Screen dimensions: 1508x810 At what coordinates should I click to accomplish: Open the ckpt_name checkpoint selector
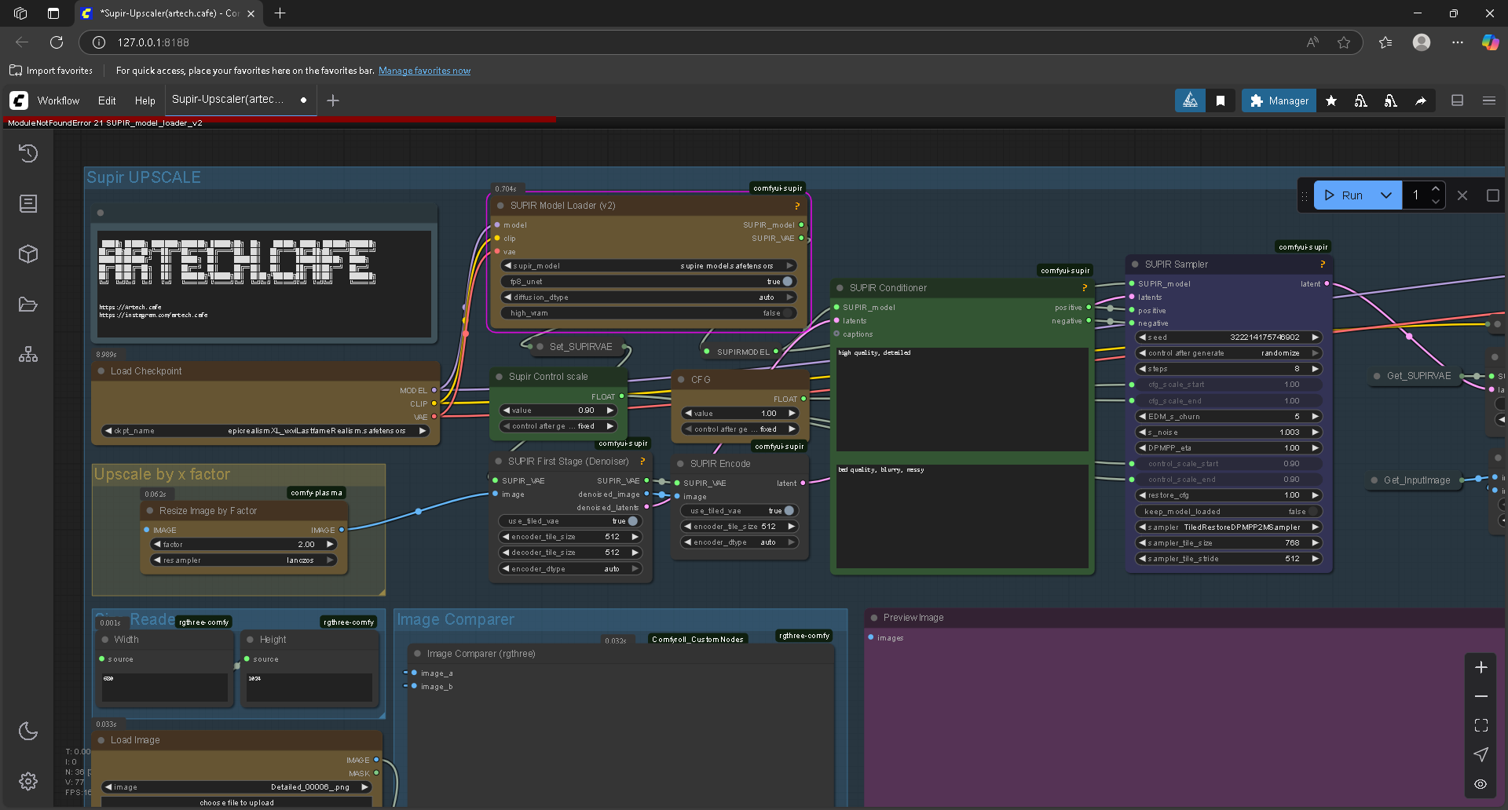266,431
